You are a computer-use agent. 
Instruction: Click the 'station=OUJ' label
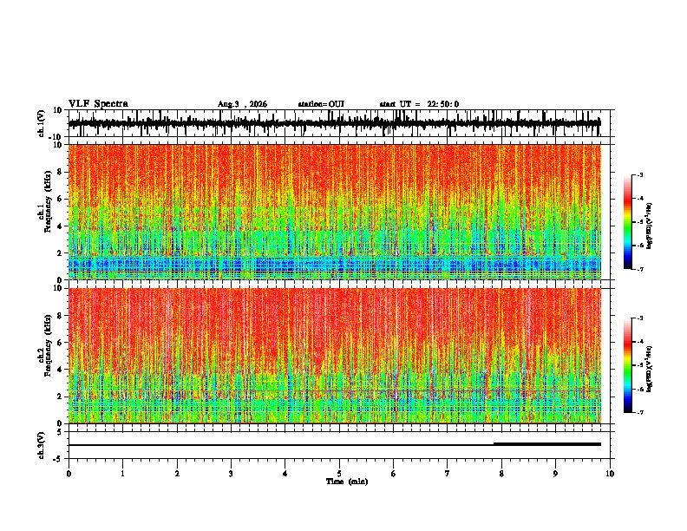[x=321, y=104]
